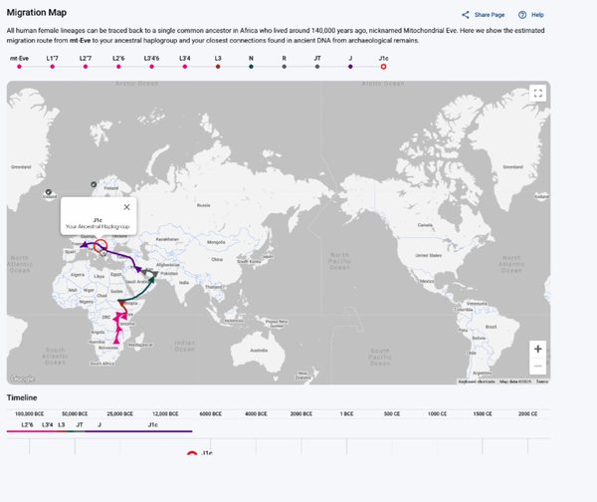Click the ancient DNA marker near Finland

(94, 184)
